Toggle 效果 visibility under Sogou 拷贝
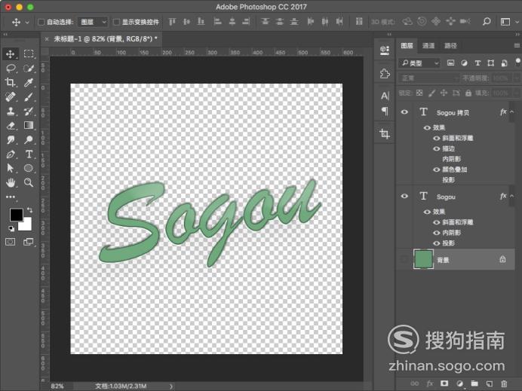This screenshot has height=391, width=522. point(427,127)
